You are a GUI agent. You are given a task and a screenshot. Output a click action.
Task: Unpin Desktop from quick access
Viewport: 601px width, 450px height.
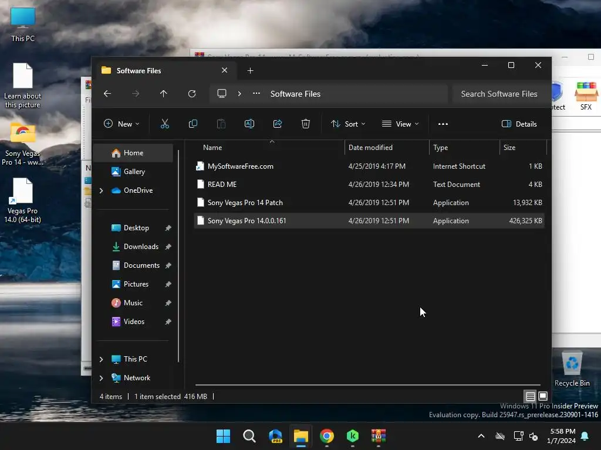click(x=168, y=228)
